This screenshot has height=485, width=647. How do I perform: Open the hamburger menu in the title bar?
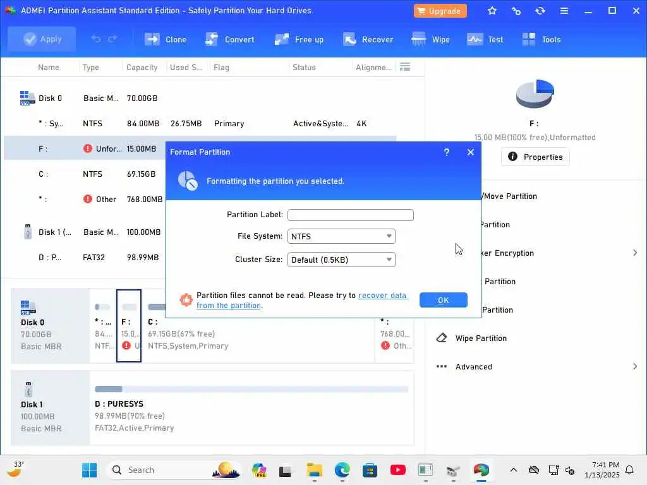(564, 11)
